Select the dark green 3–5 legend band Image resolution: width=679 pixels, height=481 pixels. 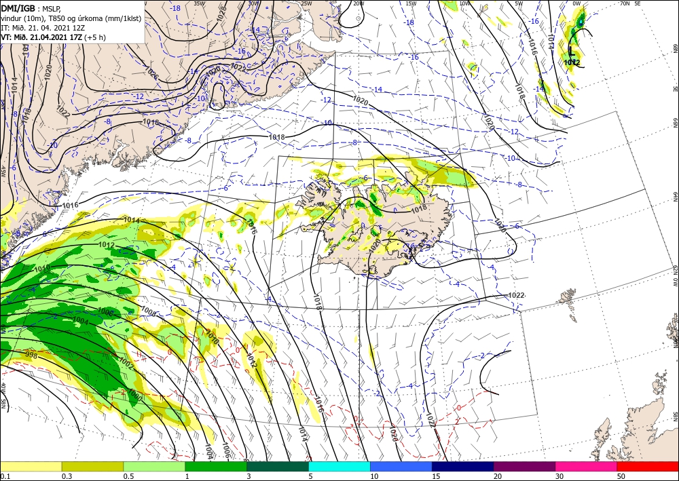(278, 466)
